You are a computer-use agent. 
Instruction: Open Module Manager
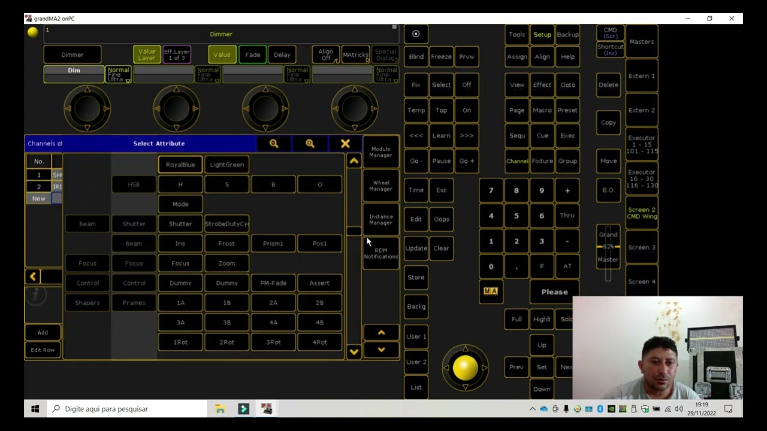381,152
